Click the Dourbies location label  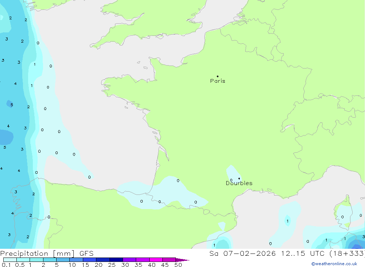tap(239, 183)
